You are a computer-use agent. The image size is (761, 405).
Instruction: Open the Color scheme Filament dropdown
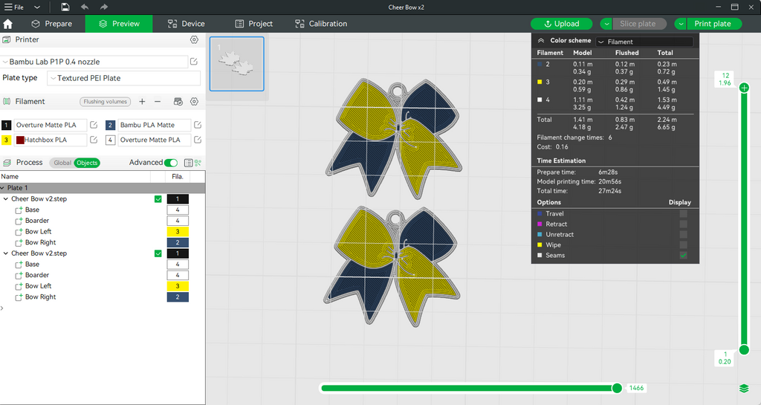tap(644, 42)
